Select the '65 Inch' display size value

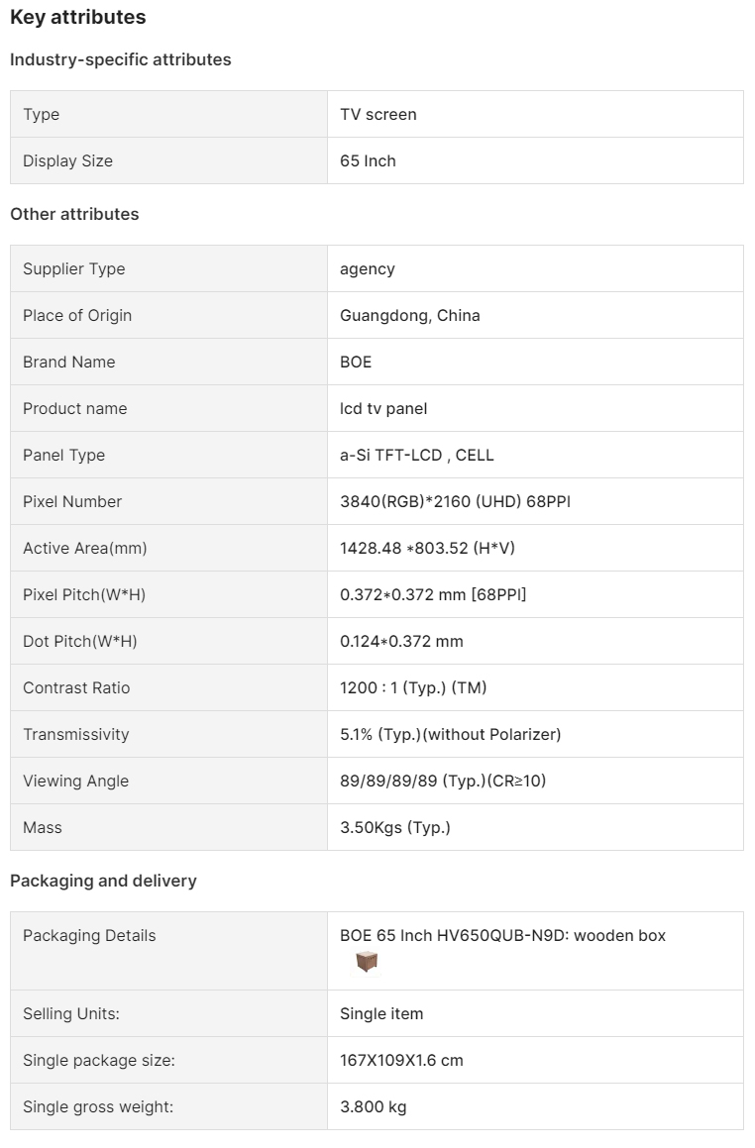[368, 161]
